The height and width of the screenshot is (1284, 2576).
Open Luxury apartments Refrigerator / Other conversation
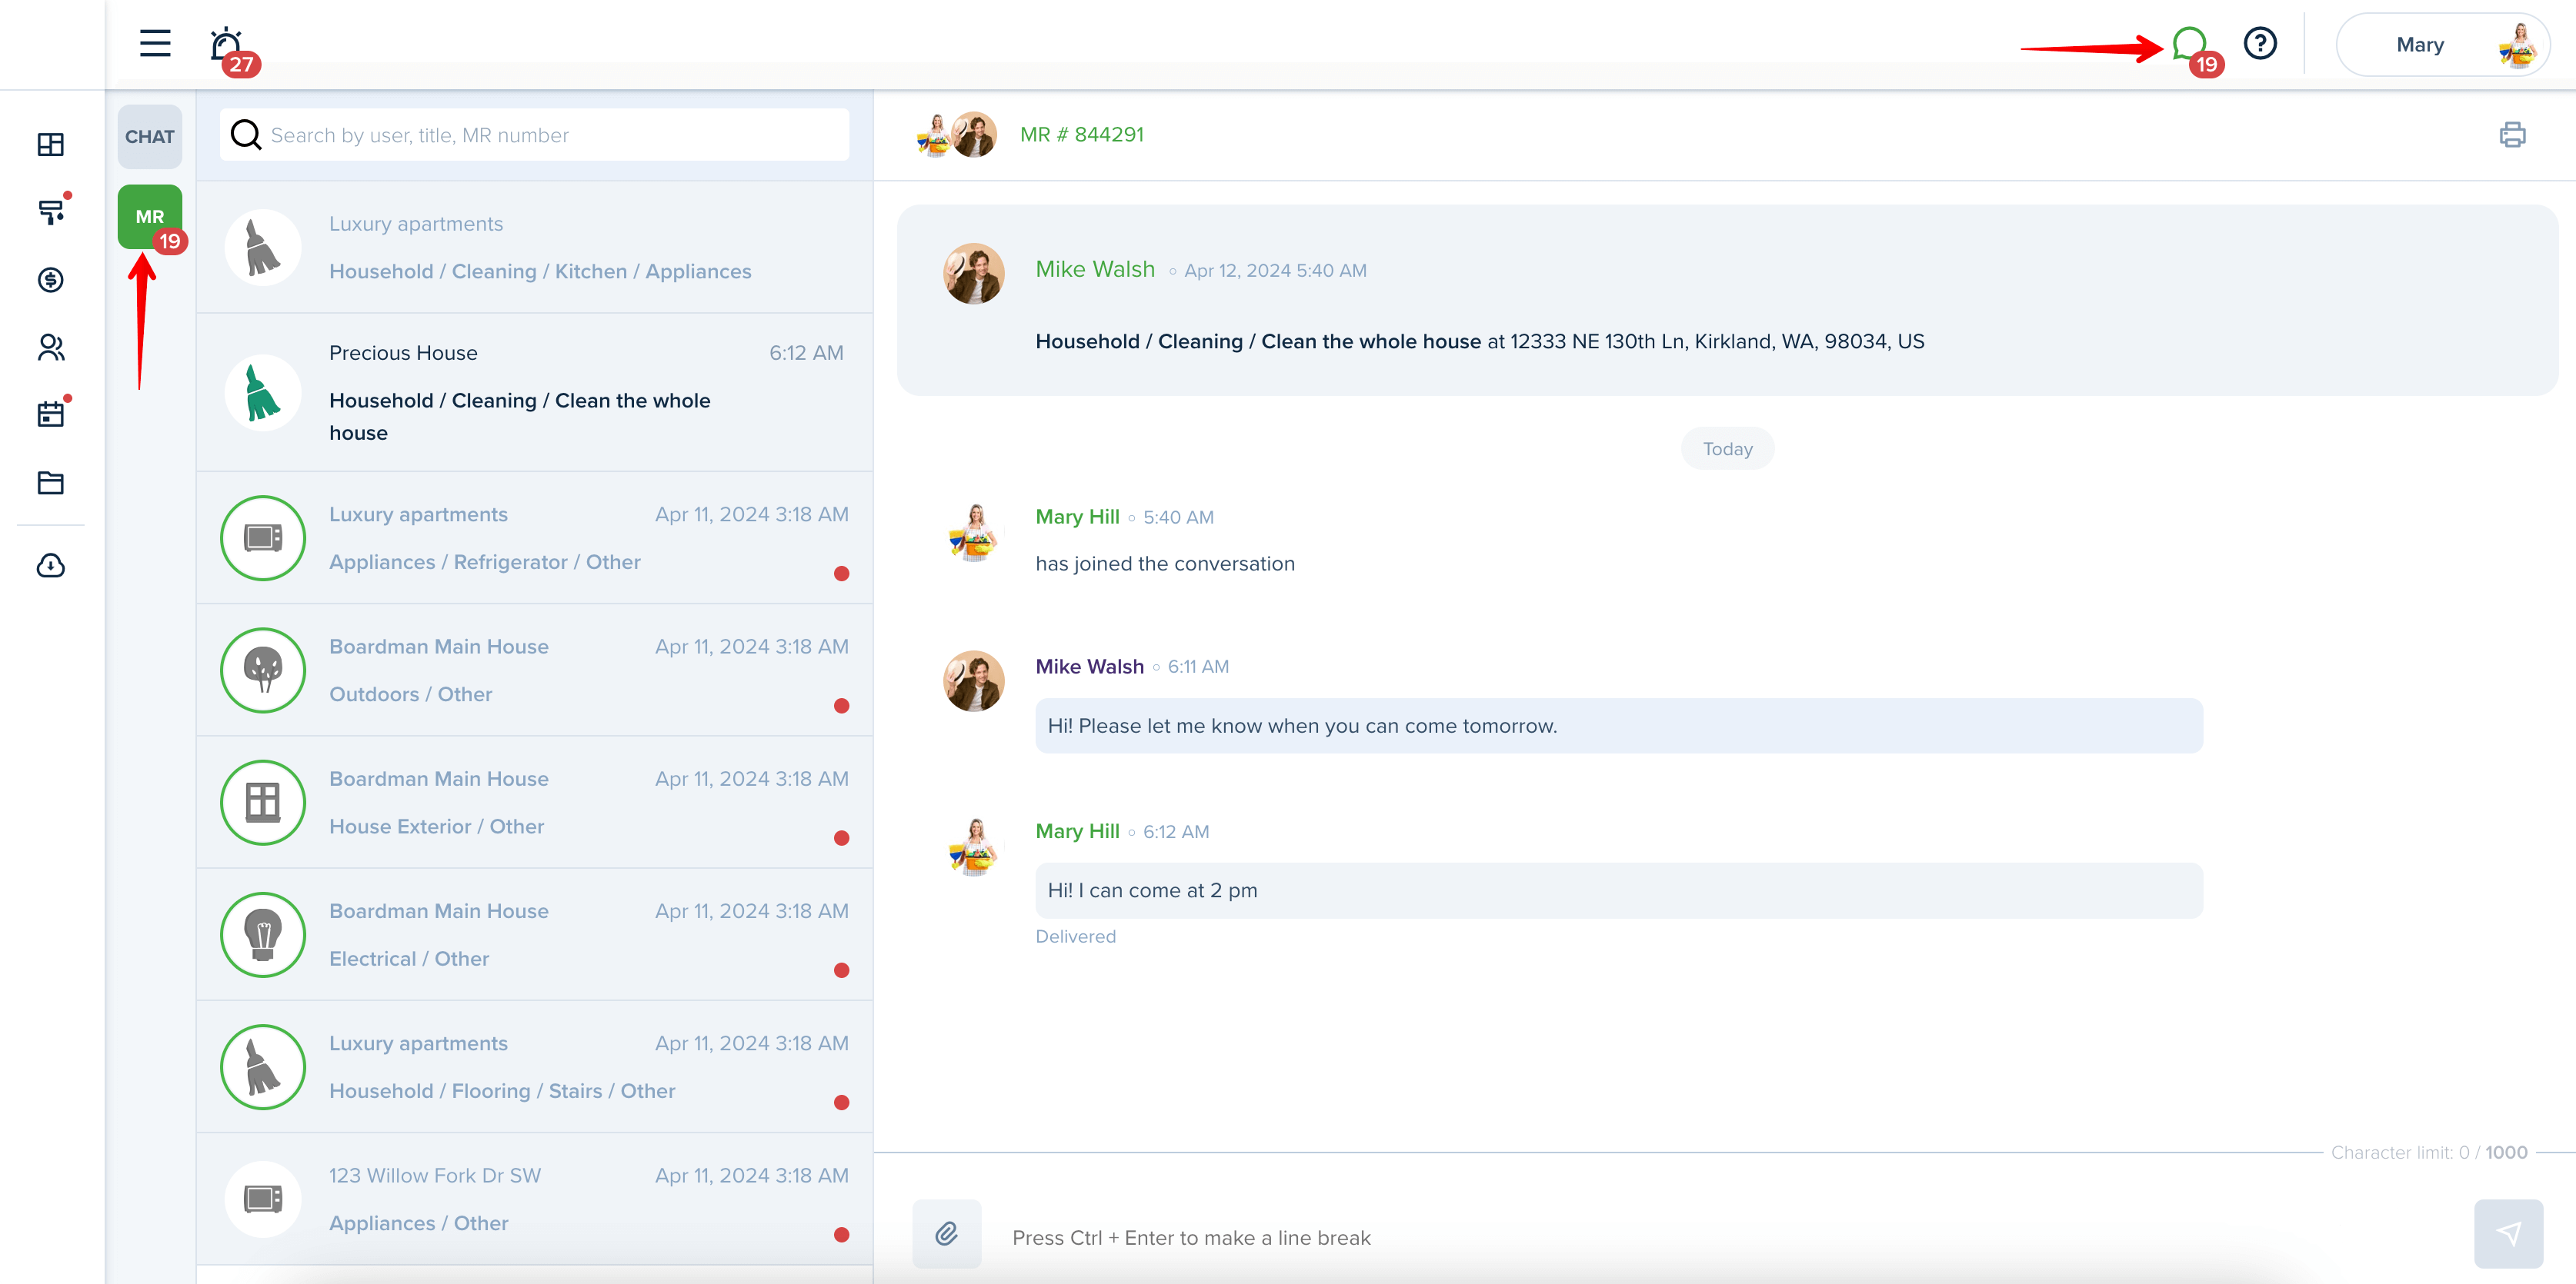(x=535, y=537)
